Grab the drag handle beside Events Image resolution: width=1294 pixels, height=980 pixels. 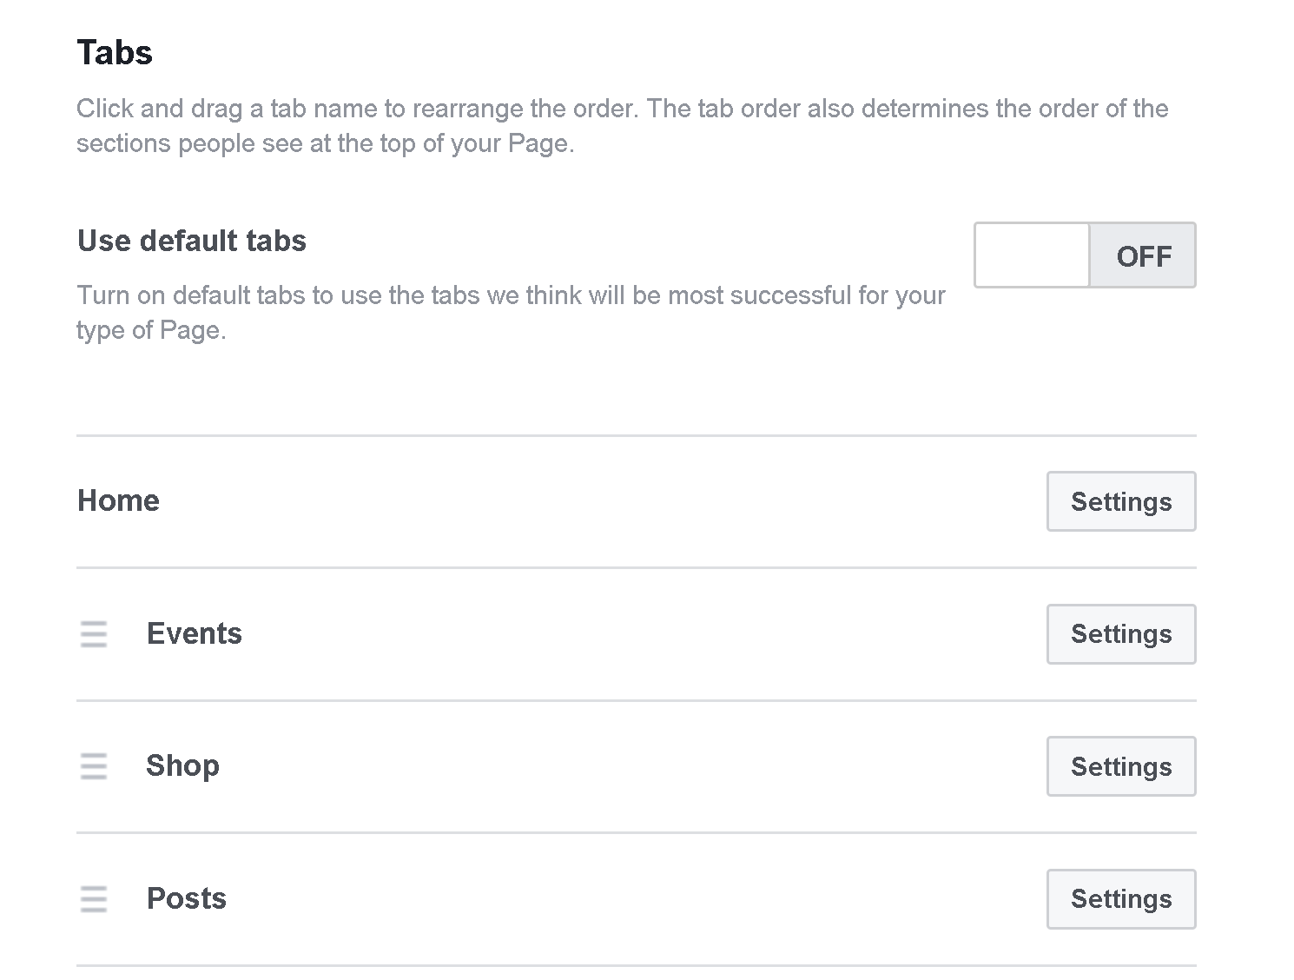click(94, 634)
